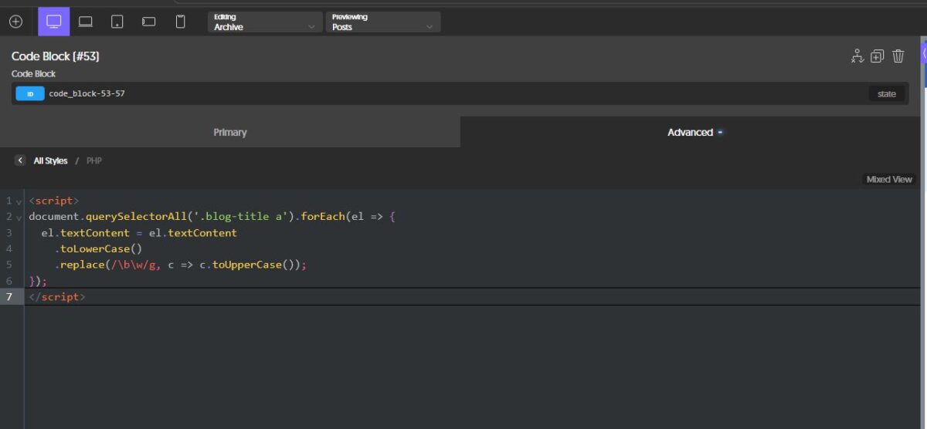The image size is (927, 429).
Task: Switch to tablet portrait viewport
Action: click(x=117, y=22)
